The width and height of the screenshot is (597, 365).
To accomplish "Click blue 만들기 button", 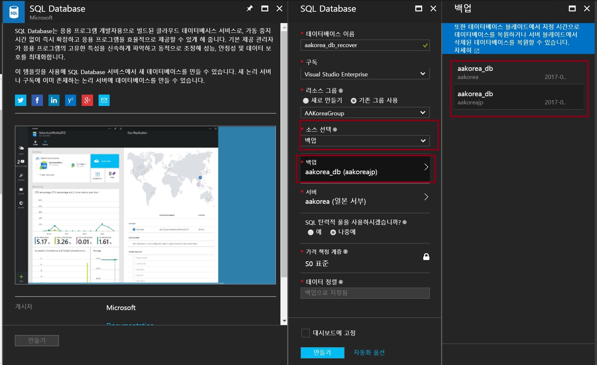I will (322, 353).
